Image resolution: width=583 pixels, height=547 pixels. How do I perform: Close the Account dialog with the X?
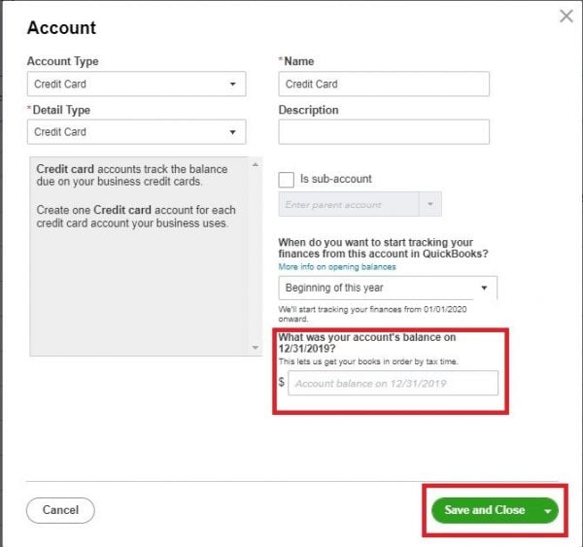click(x=566, y=16)
